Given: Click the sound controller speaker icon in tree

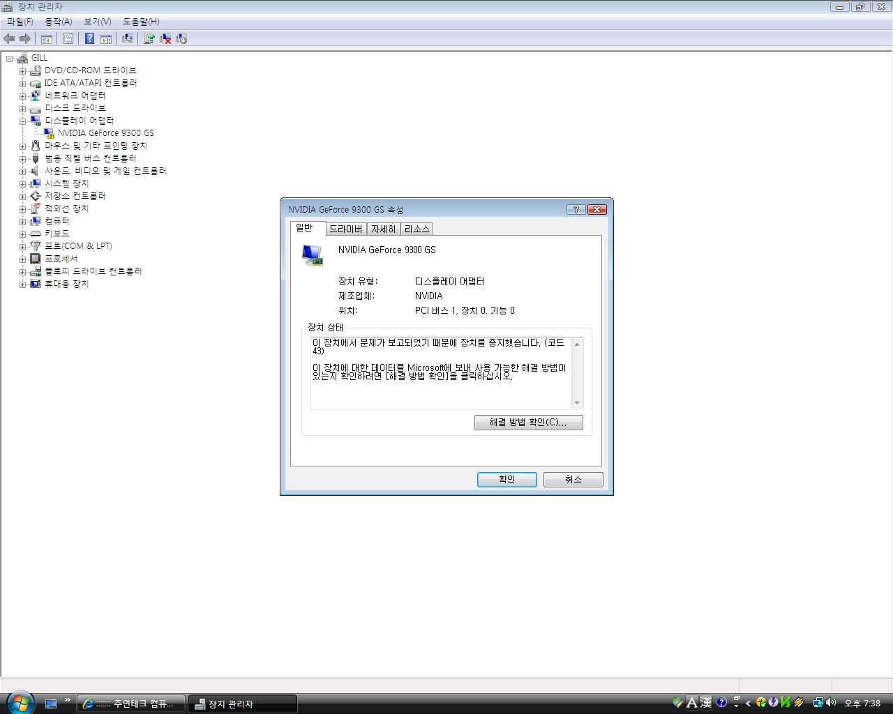Looking at the screenshot, I should click(36, 171).
